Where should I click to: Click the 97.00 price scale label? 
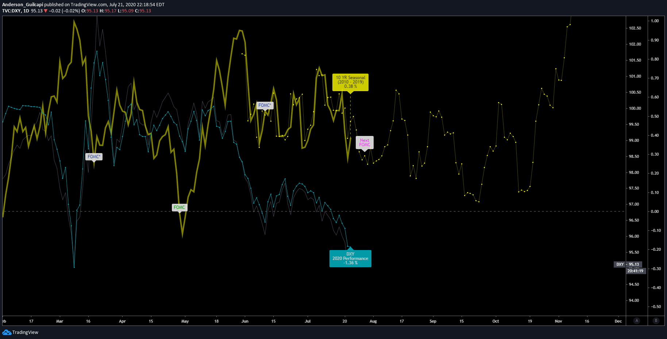coord(634,204)
